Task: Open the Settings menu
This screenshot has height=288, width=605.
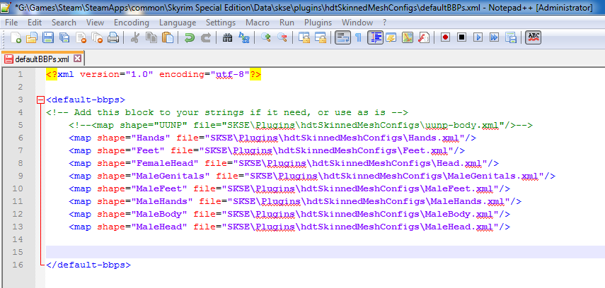Action: point(221,23)
